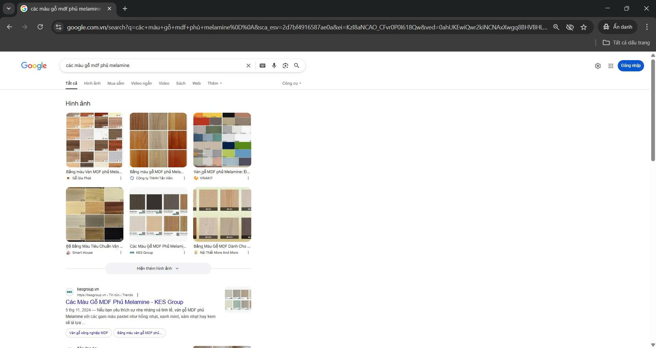The image size is (656, 348).
Task: Open the Nội Thất More And More image
Action: [222, 214]
